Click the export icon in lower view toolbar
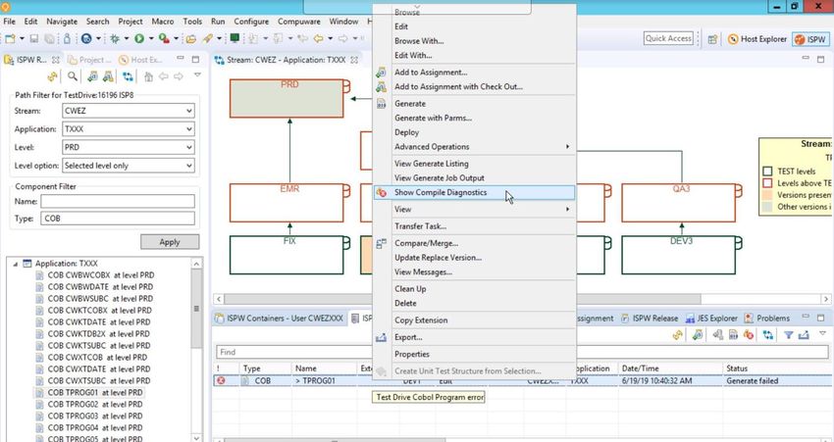Screen dimensions: 834x442 click(804, 335)
